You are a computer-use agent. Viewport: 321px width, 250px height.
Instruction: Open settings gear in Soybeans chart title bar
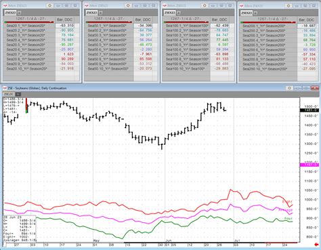pos(289,88)
